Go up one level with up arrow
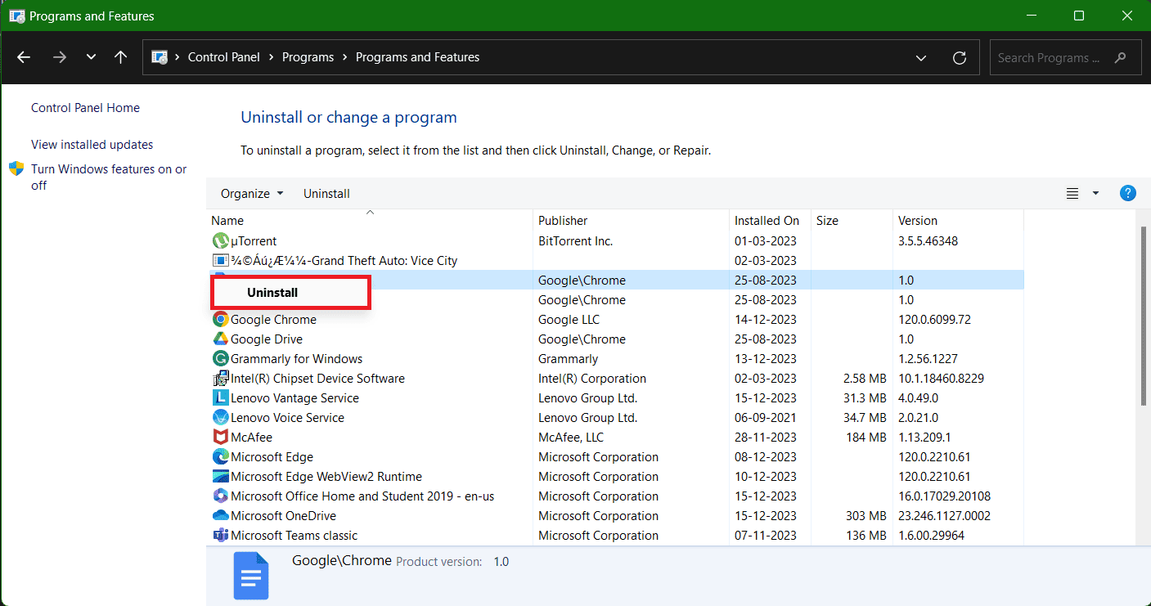Screen dimensions: 1151x606 tap(120, 57)
